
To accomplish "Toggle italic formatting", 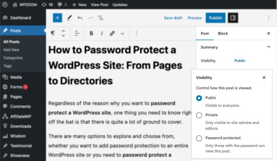I will coord(102,33).
